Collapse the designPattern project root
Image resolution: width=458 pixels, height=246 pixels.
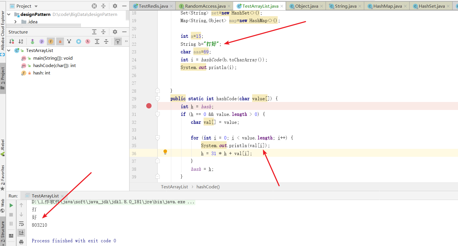click(9, 14)
